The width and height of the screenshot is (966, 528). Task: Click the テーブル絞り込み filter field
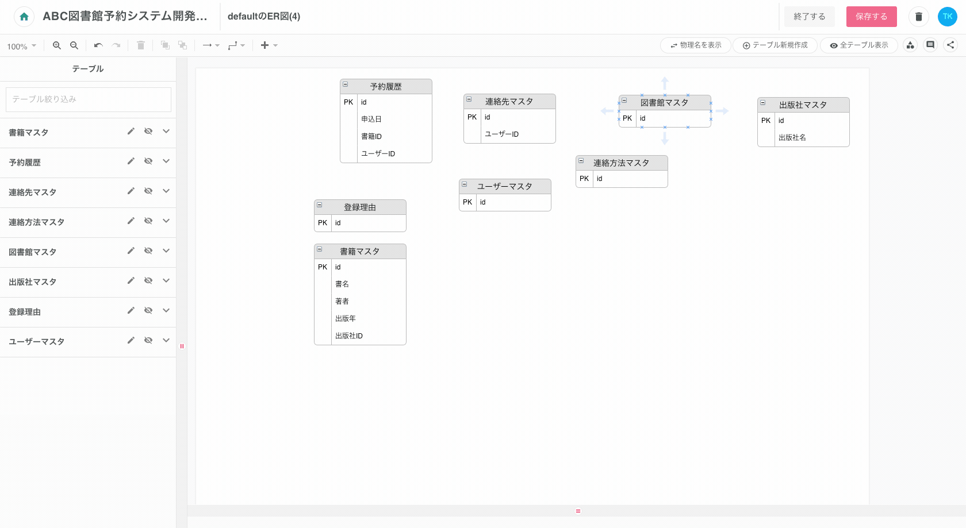(89, 99)
